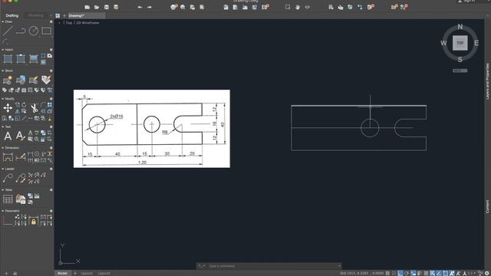The width and height of the screenshot is (491, 276).
Task: Collapse the Parametric panel section
Action: tap(3, 211)
